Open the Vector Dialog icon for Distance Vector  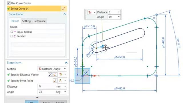(x=55, y=74)
